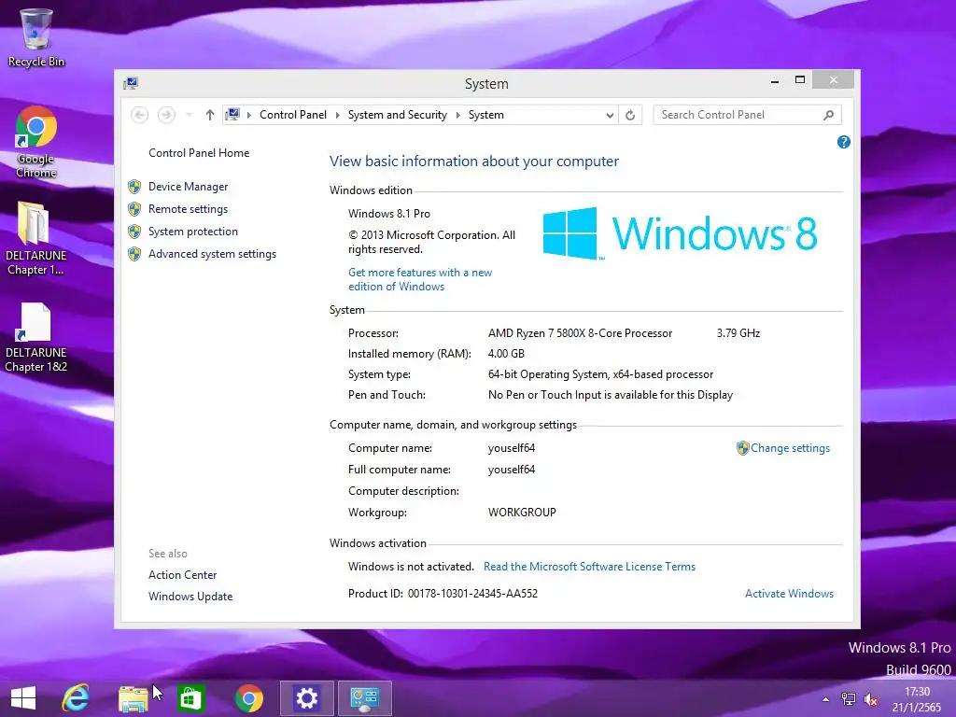Open Internet Explorer from the taskbar
The height and width of the screenshot is (717, 956).
[x=76, y=698]
